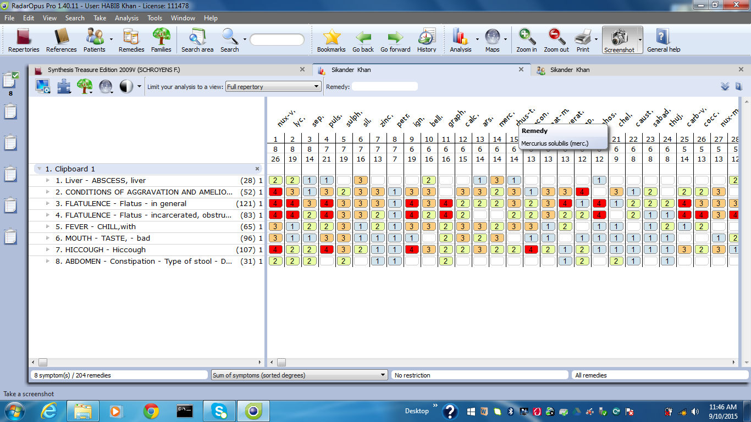Open Sum of symptoms sorting dropdown
Image resolution: width=751 pixels, height=422 pixels.
[299, 375]
